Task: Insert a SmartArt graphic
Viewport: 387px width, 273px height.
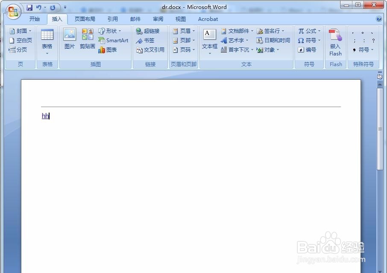Action: click(113, 41)
